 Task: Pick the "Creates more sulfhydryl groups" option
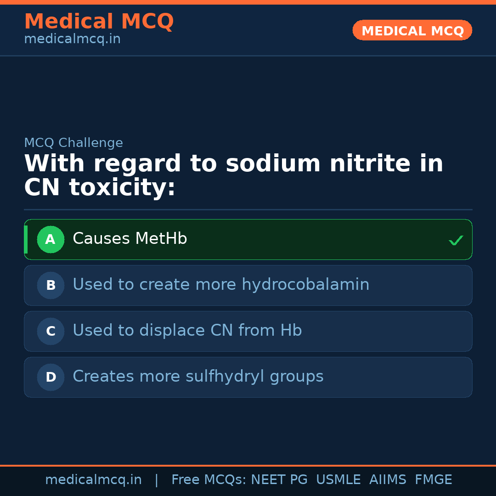(198, 377)
